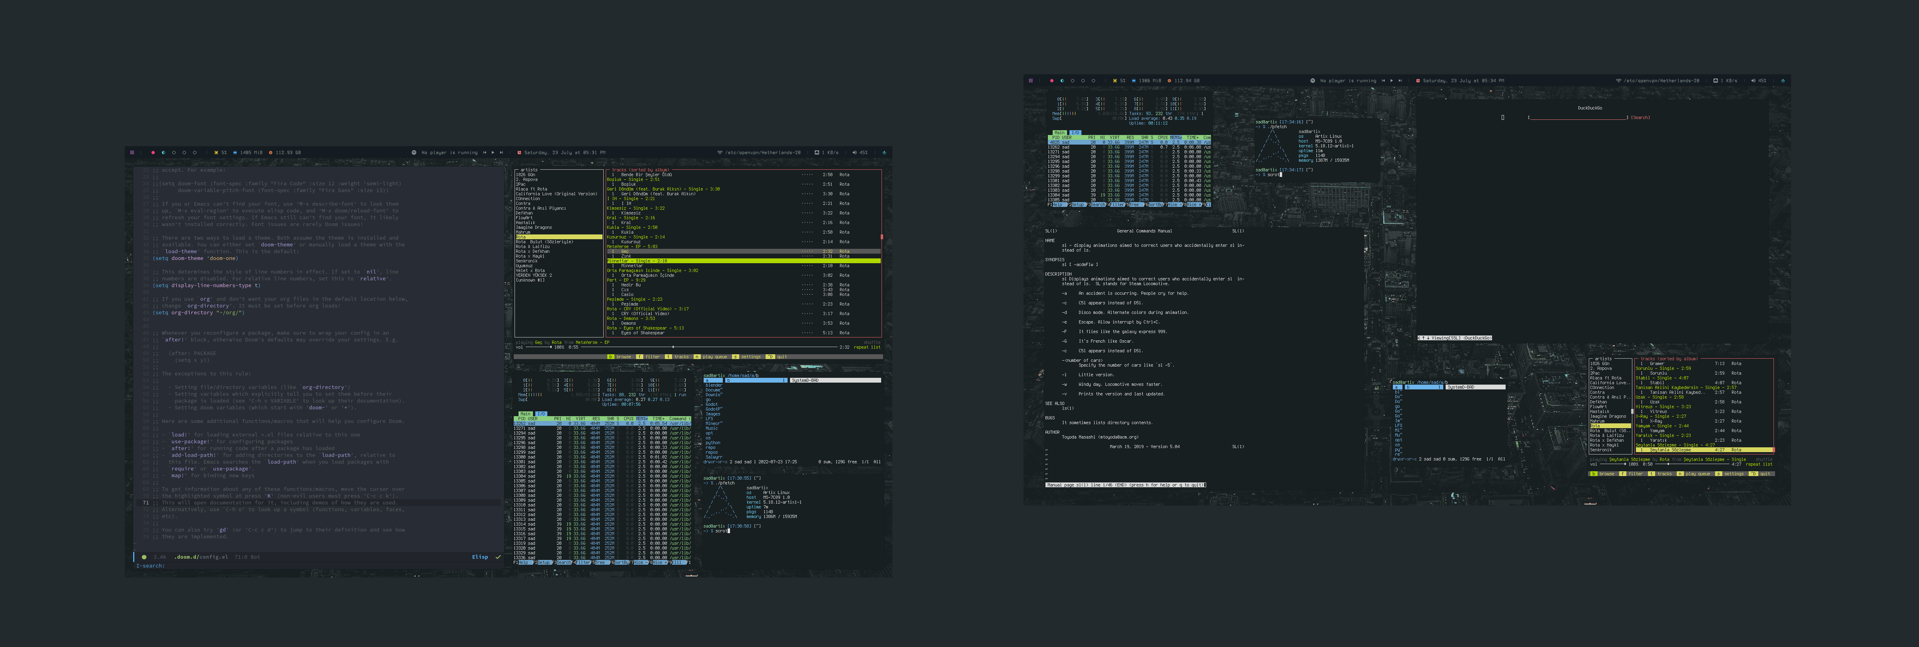Viewport: 1919px width, 647px height.
Task: Switch to the red workspace dot in left bar
Action: click(x=153, y=153)
